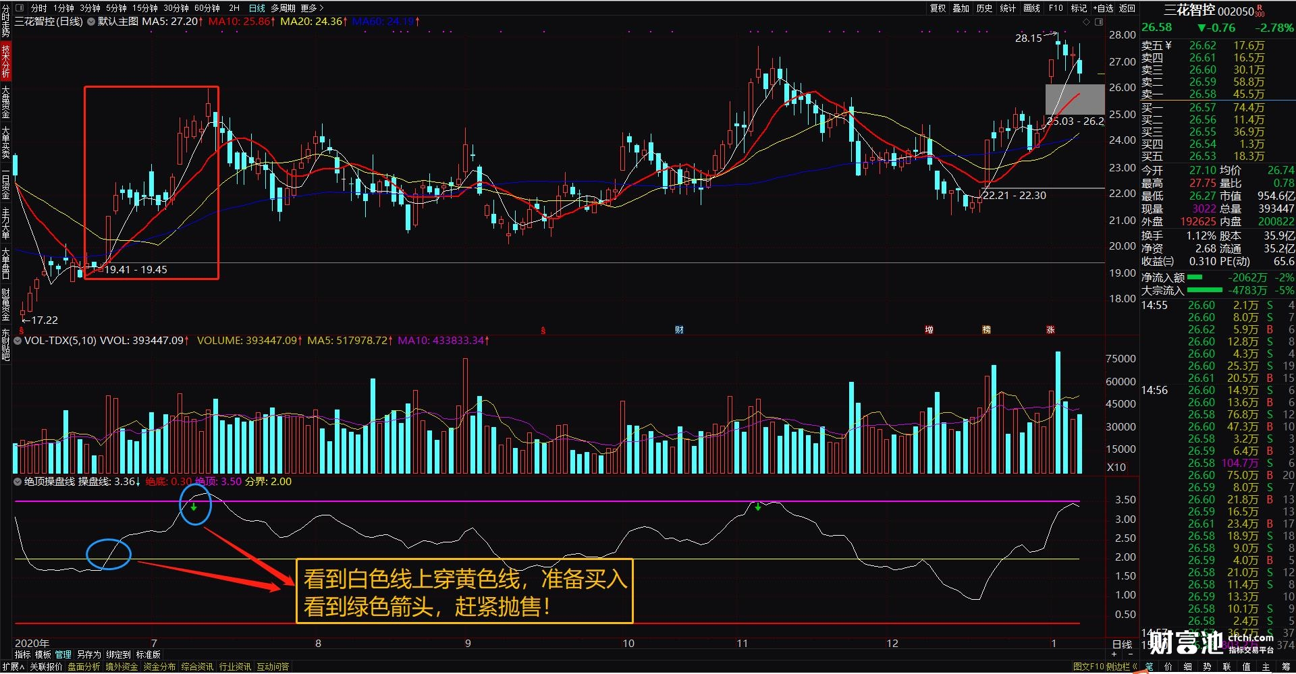Screen dimensions: 1296x674
Task: Select the 联 linked tab
Action: pos(1227,667)
